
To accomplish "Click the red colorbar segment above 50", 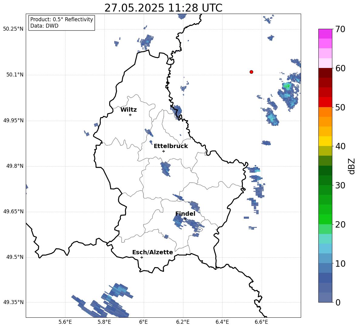I will [325, 102].
